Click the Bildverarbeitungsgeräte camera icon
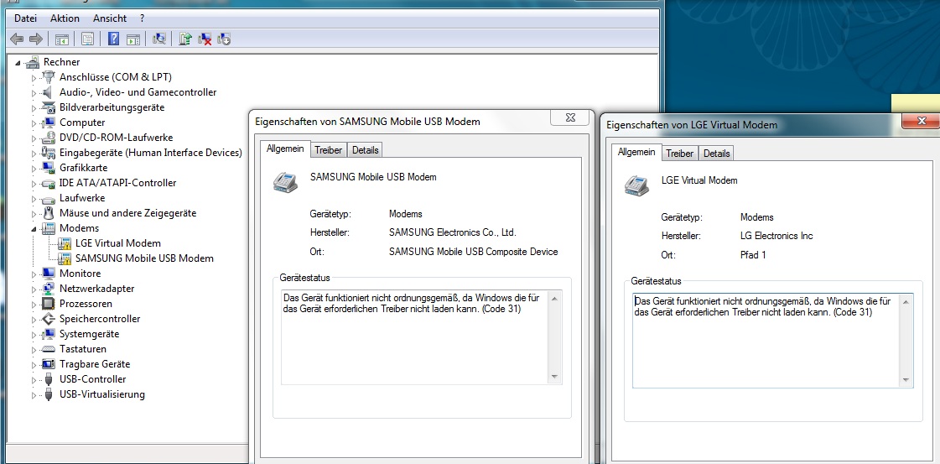The width and height of the screenshot is (940, 464). coord(49,107)
